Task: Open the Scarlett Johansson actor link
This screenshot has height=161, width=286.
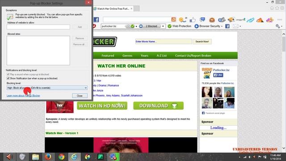Action: coord(132,95)
